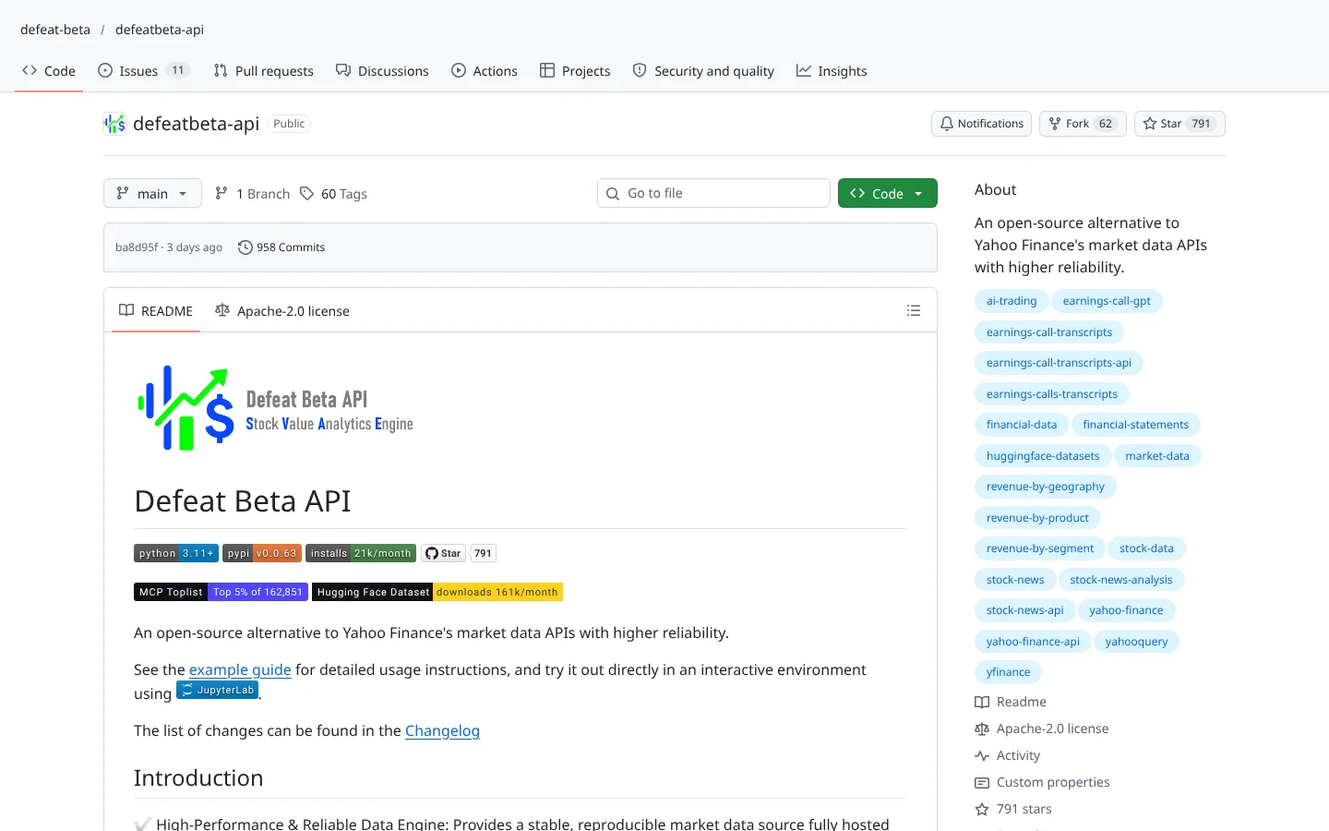Select the Apache-2.0 license tab
The width and height of the screenshot is (1329, 831).
pos(282,311)
